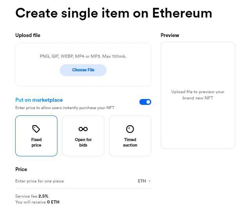Viewport: 250px width, 207px height.
Task: Select the Open for bids card
Action: click(x=83, y=136)
